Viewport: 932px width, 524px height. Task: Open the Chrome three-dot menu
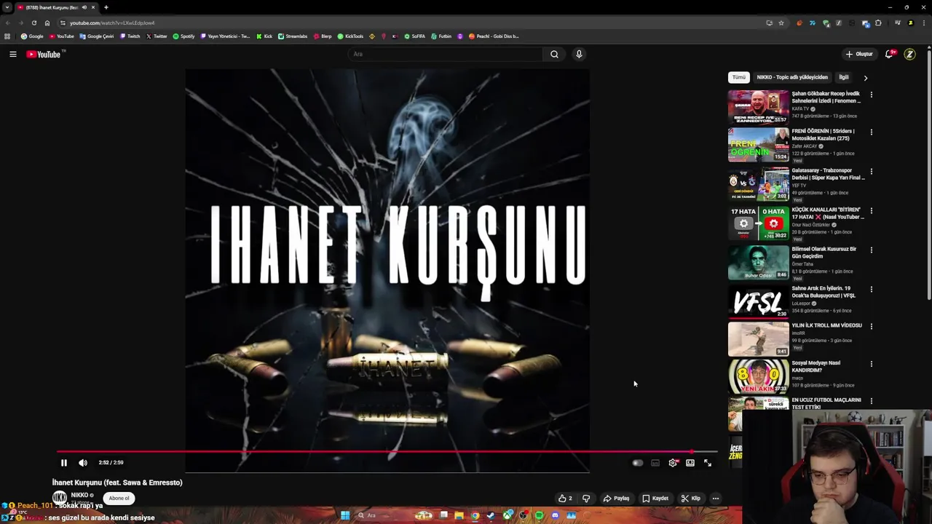[923, 23]
